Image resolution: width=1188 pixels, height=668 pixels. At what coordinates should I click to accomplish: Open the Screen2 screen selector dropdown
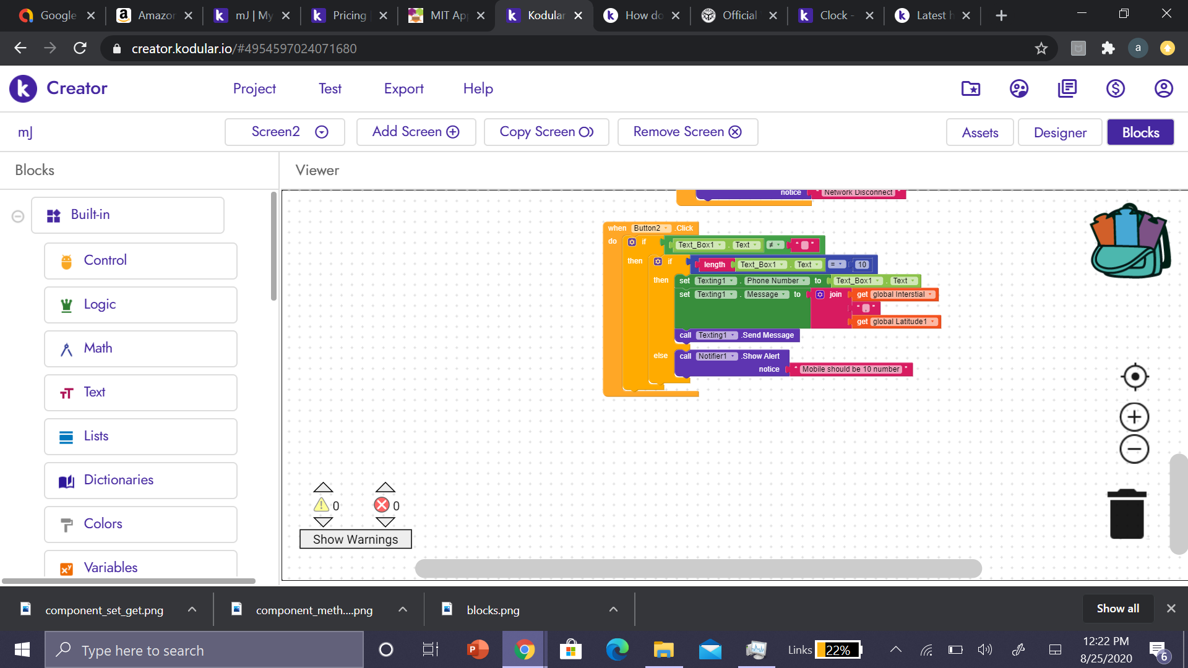[285, 132]
